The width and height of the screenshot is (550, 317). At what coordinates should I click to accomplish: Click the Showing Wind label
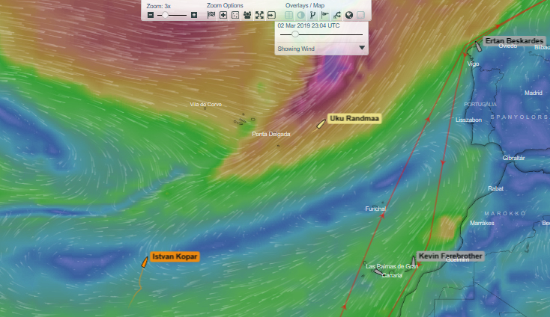tap(296, 49)
